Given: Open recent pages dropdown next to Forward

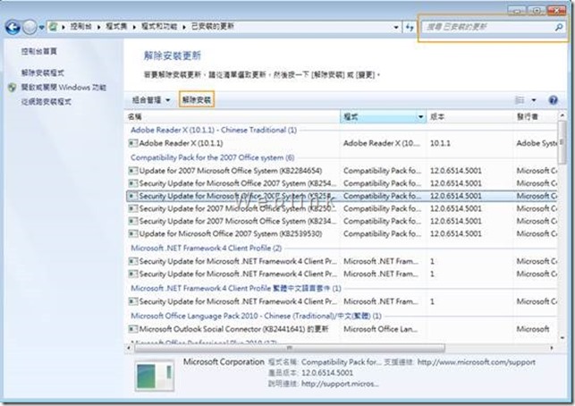Looking at the screenshot, I should [x=41, y=28].
